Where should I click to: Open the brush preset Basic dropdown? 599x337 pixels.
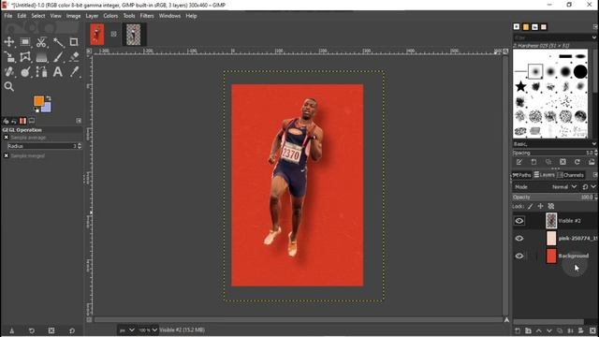pos(555,144)
